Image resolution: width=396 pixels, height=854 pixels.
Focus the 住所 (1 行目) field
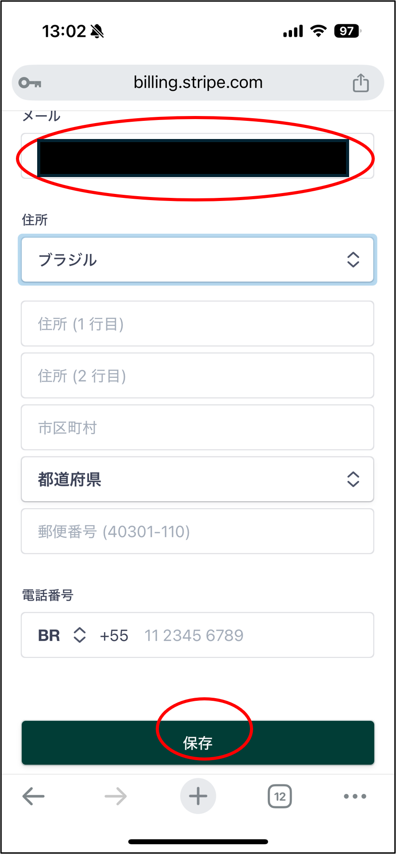[197, 324]
